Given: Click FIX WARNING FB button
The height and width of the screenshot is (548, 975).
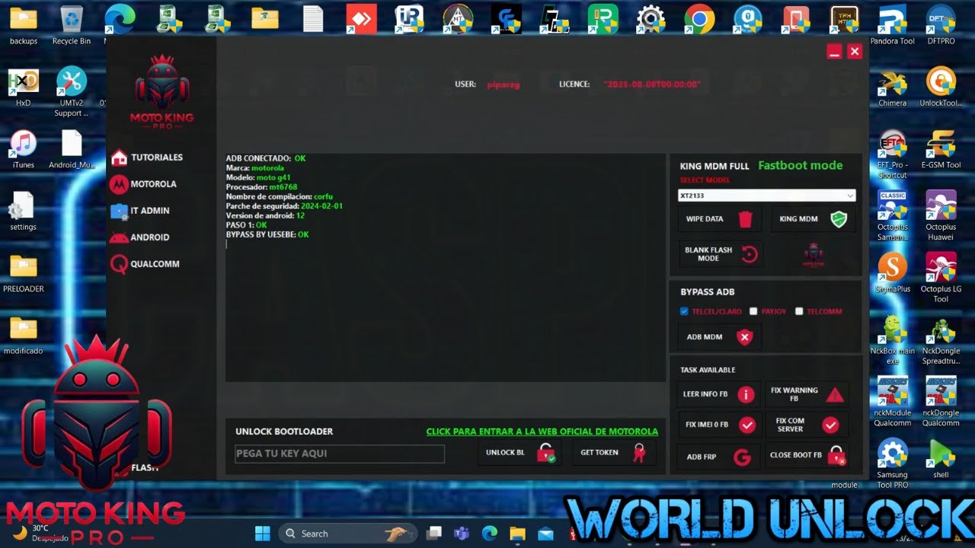Looking at the screenshot, I should [x=806, y=394].
